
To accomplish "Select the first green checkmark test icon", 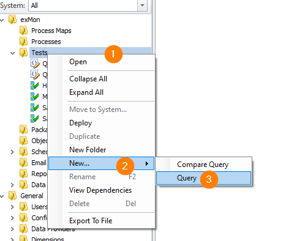I will click(35, 86).
